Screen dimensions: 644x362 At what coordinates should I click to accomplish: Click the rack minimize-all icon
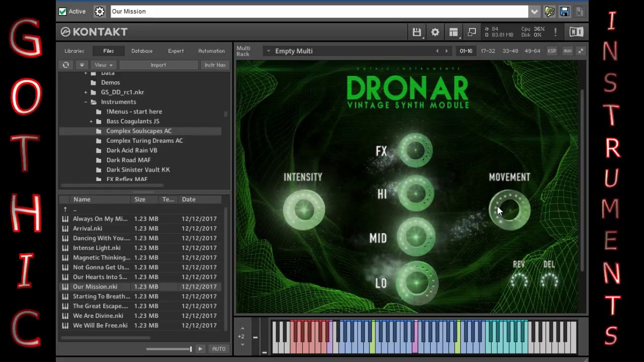coord(581,51)
